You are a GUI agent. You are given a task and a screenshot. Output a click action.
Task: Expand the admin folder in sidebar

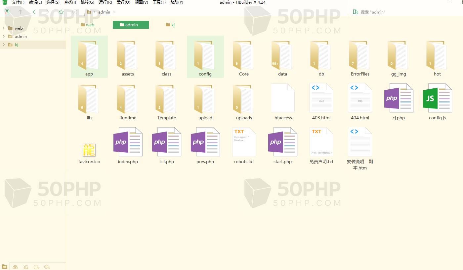click(4, 36)
